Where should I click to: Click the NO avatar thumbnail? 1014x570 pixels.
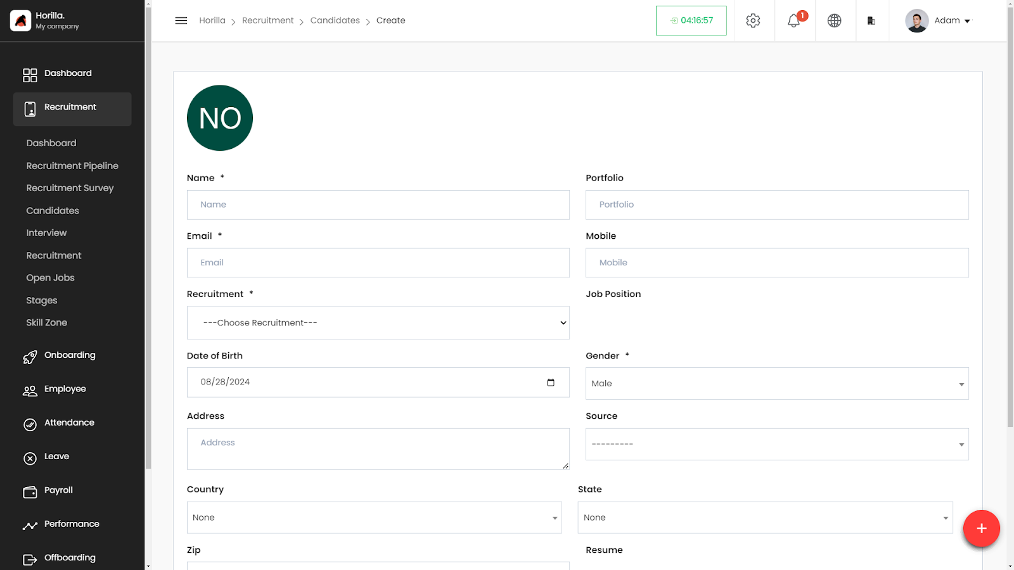220,118
